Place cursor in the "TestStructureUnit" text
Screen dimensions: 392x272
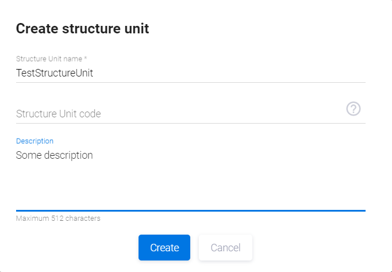(x=55, y=73)
